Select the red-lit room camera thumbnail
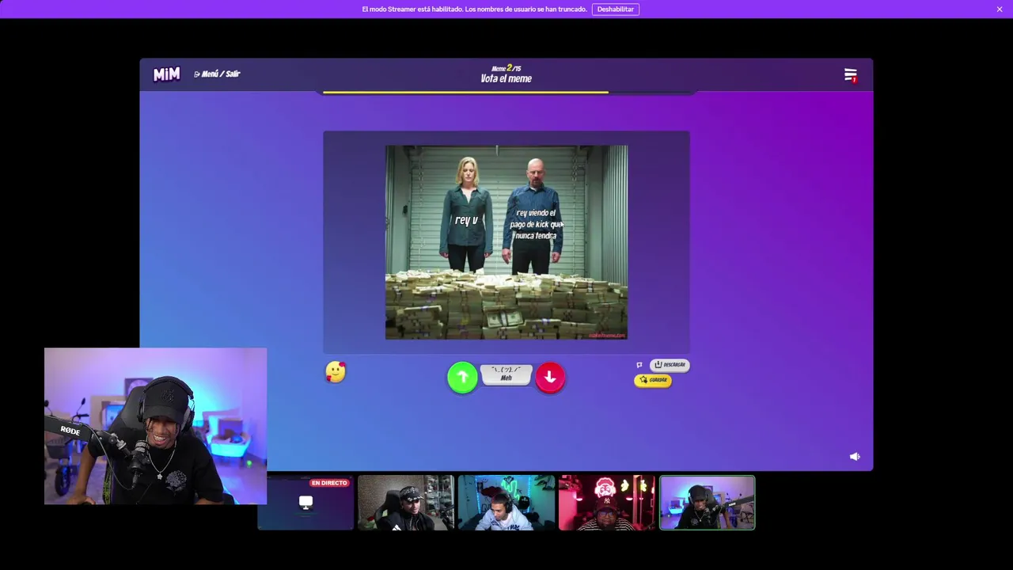 (607, 503)
